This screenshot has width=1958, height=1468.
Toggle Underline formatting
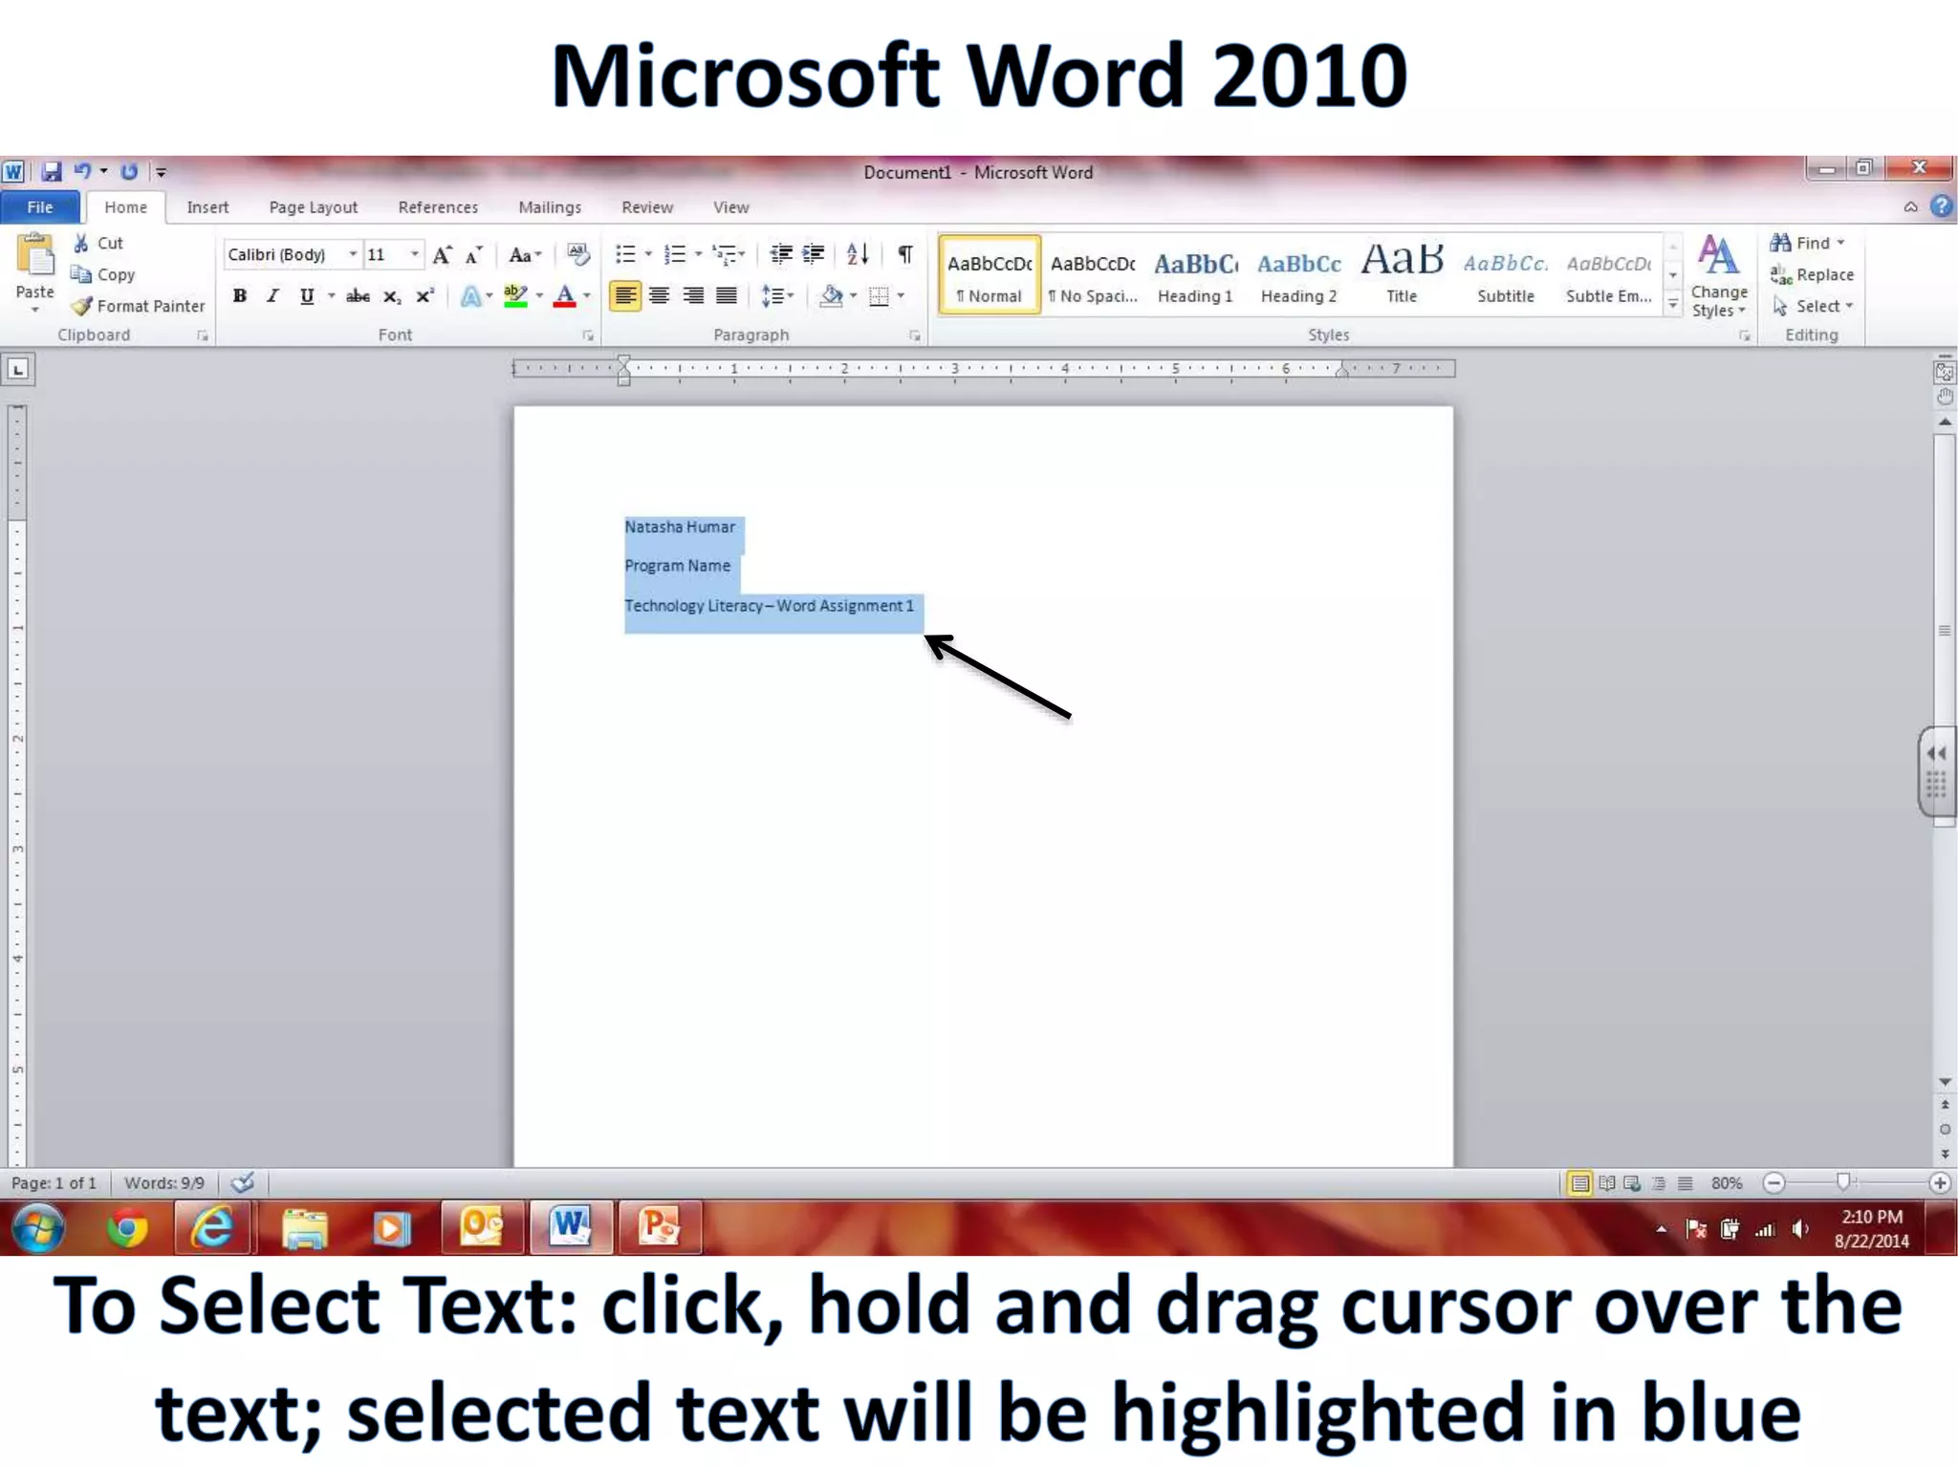pos(307,296)
